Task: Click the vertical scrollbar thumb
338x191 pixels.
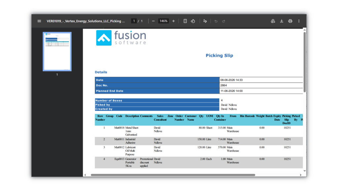Action: 305,62
